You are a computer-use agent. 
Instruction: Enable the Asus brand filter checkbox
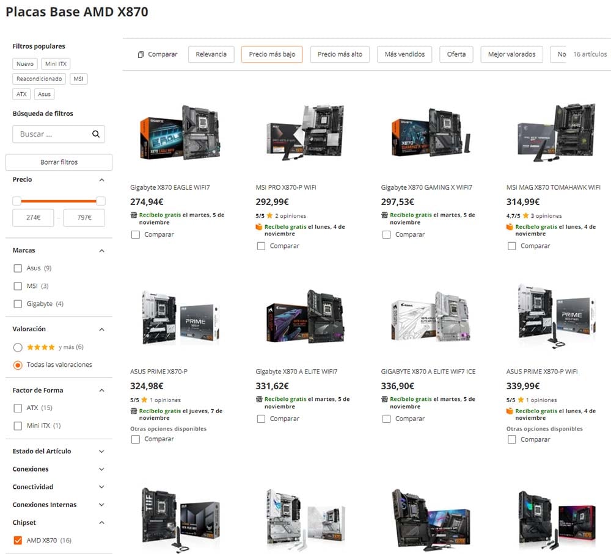pyautogui.click(x=18, y=268)
